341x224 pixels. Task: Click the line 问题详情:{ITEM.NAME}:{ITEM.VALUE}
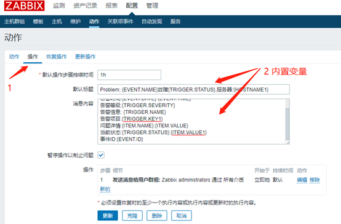point(144,126)
